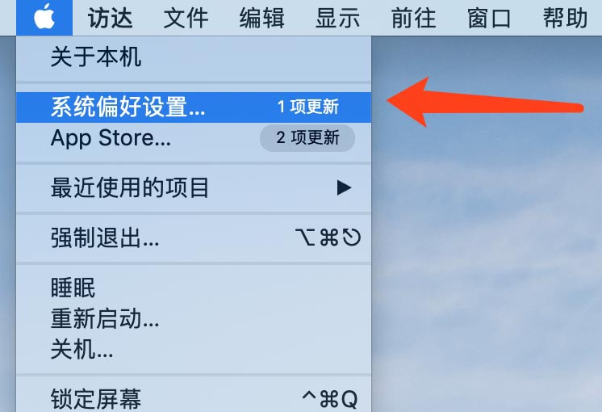Screen dimensions: 602x412
Task: Open the 访达 (Finder) menu
Action: (x=111, y=18)
